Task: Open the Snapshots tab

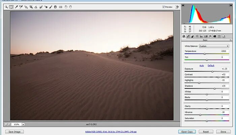Action: pos(224,36)
